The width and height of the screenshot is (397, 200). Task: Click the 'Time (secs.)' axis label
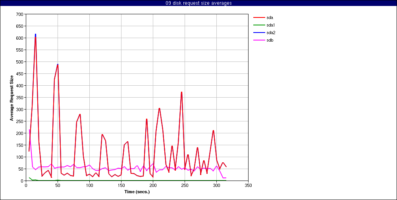click(137, 192)
